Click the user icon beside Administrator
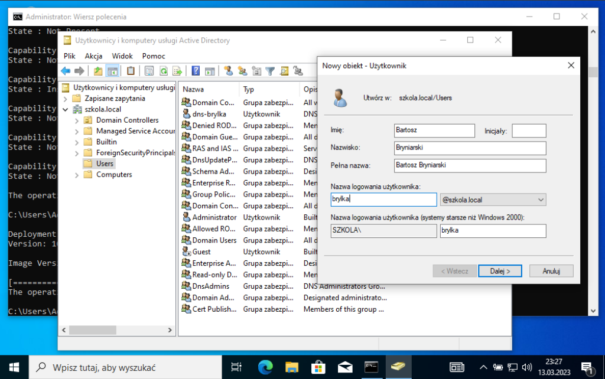 pyautogui.click(x=186, y=217)
